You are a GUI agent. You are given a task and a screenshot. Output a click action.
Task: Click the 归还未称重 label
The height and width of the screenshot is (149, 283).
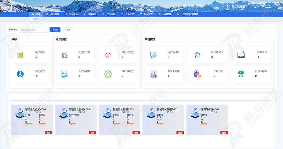coord(261,71)
